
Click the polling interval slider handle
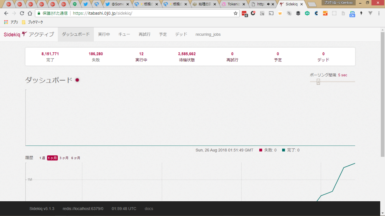point(318,82)
